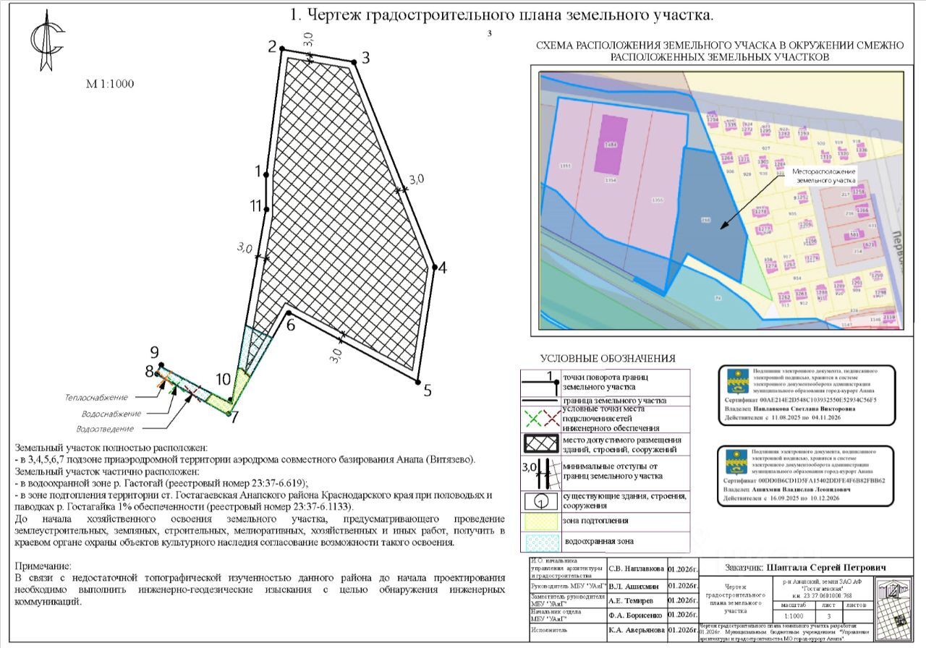Click the crosshatched building placement legend symbol
The height and width of the screenshot is (648, 926).
coord(540,442)
